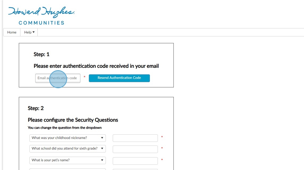The height and width of the screenshot is (170, 304).
Task: Click the chevron on the childhood nickname dropdown
Action: 102,138
